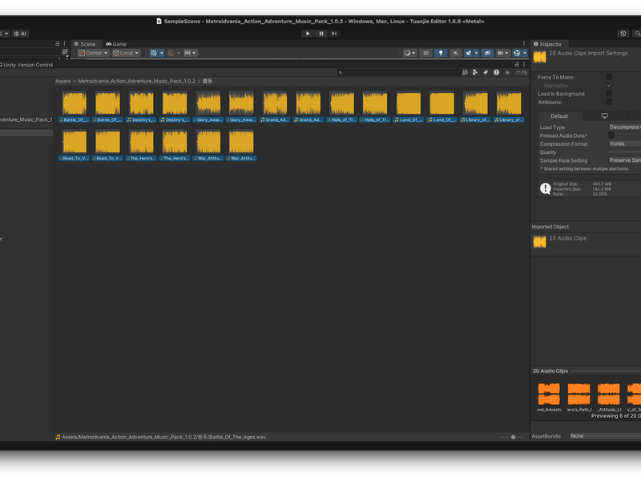The image size is (641, 481).
Task: Toggle the scene lighting bulb icon
Action: (441, 53)
